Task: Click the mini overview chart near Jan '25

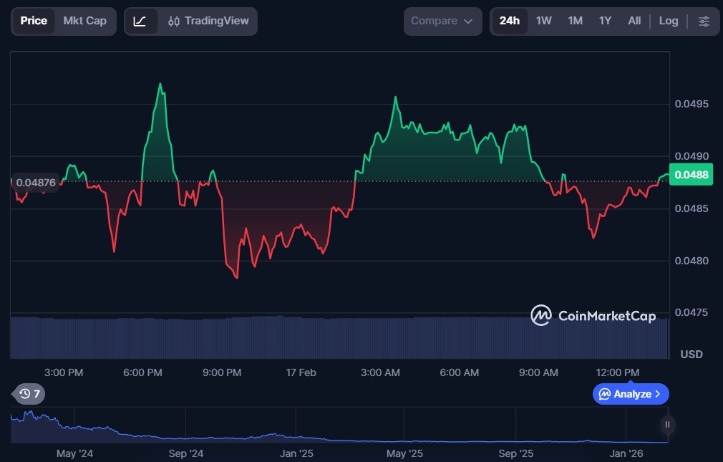Action: click(x=296, y=434)
